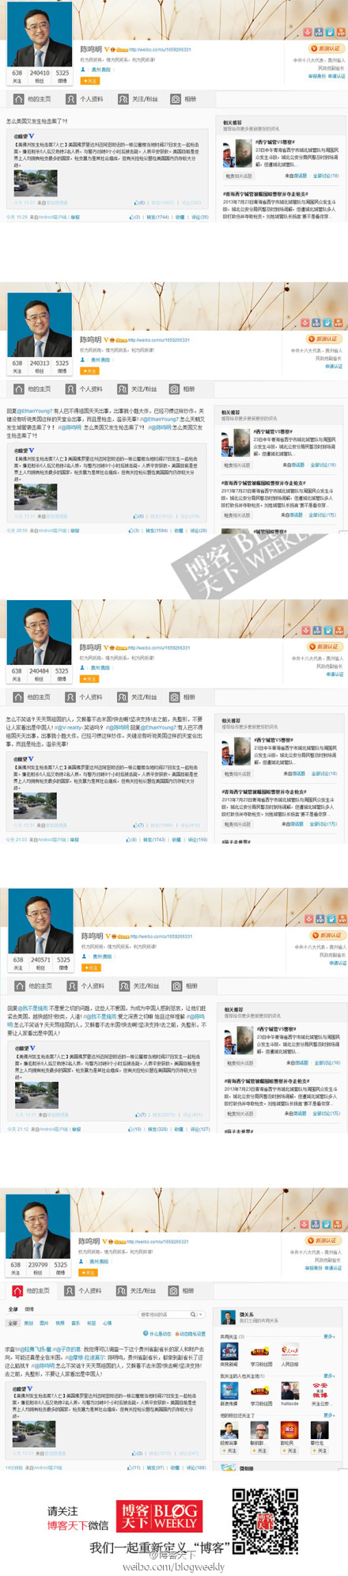Open 个人资料 icon in the 240571 fans screenshot

72,985
